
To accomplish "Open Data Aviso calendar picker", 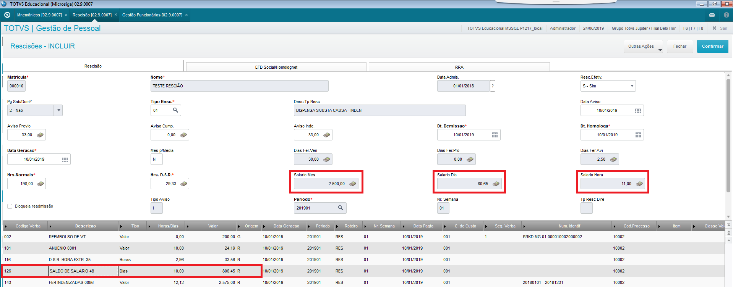I will click(x=638, y=110).
